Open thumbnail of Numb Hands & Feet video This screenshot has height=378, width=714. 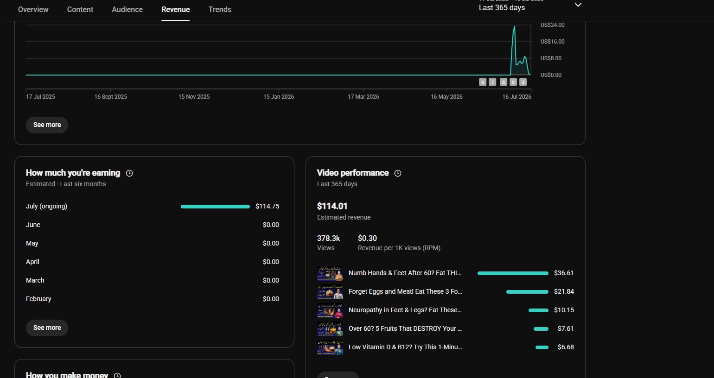click(330, 273)
